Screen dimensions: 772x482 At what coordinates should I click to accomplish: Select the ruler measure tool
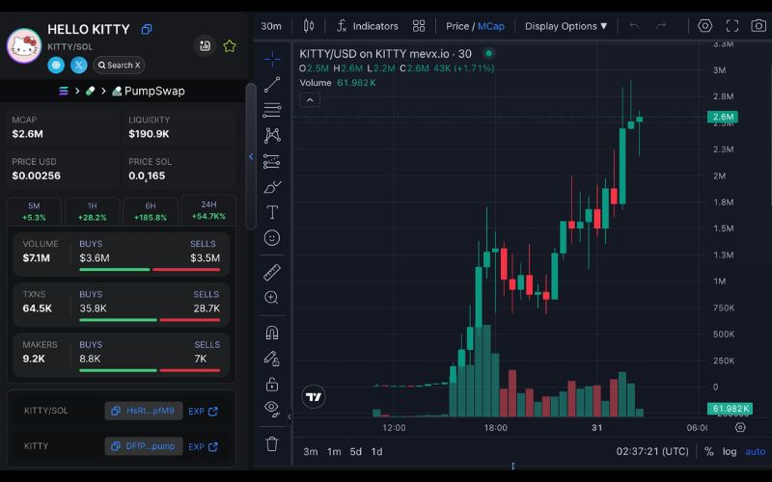point(272,272)
